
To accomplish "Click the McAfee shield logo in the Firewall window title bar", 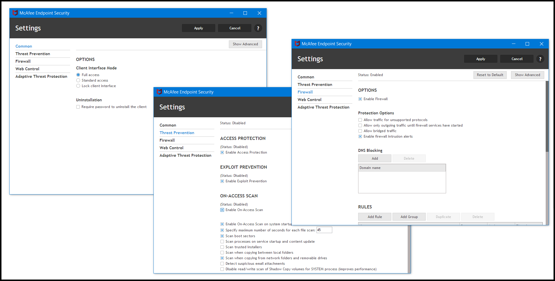I will pyautogui.click(x=297, y=44).
